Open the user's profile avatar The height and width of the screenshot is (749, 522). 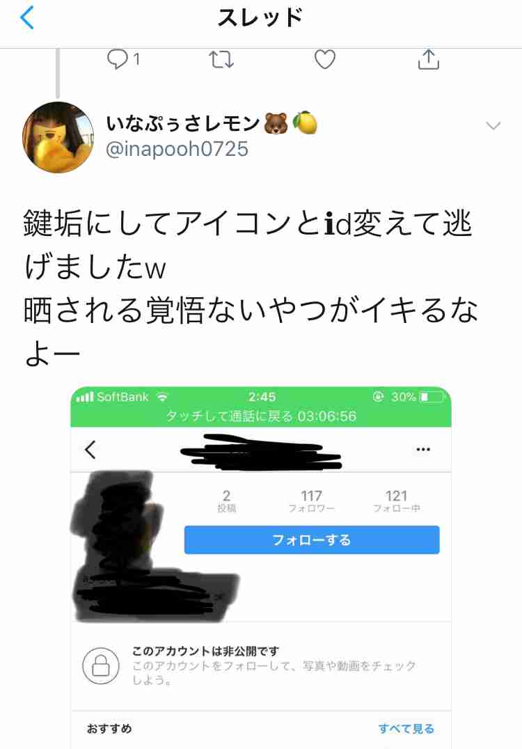click(x=58, y=137)
